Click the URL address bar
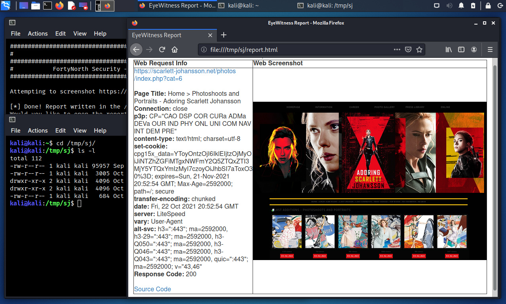 (297, 49)
